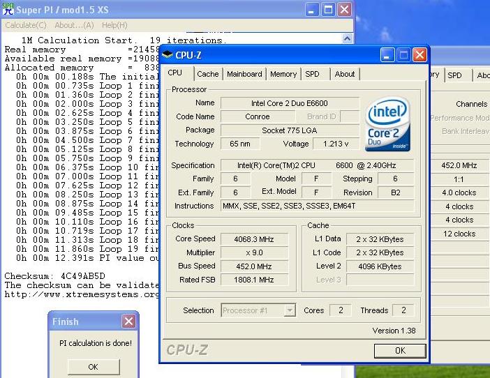
Task: Close the Finish dialog with X
Action: point(128,322)
